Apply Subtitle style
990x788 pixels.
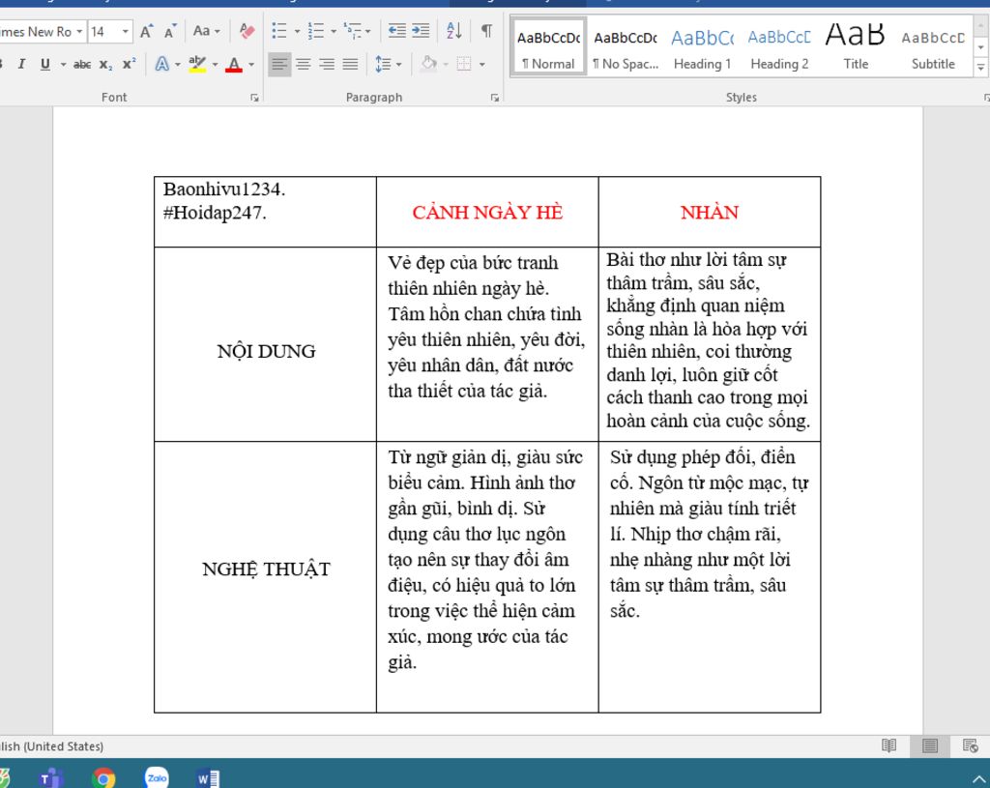933,47
